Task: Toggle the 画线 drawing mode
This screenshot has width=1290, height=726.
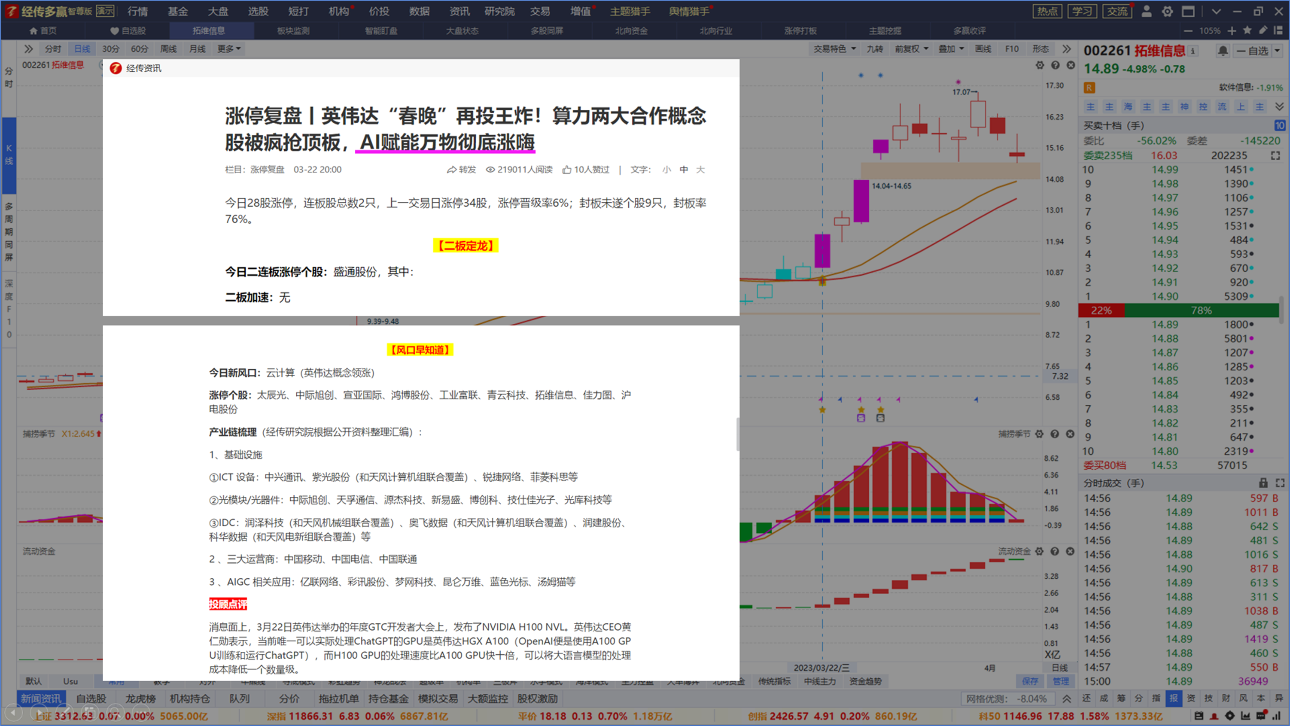Action: click(983, 49)
